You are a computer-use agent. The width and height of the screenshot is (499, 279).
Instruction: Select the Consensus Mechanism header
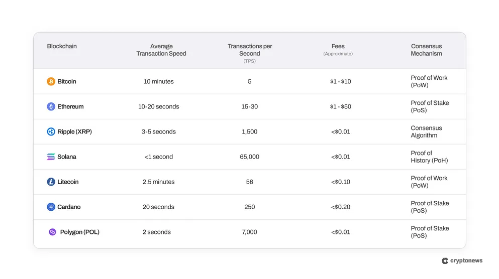tap(427, 50)
